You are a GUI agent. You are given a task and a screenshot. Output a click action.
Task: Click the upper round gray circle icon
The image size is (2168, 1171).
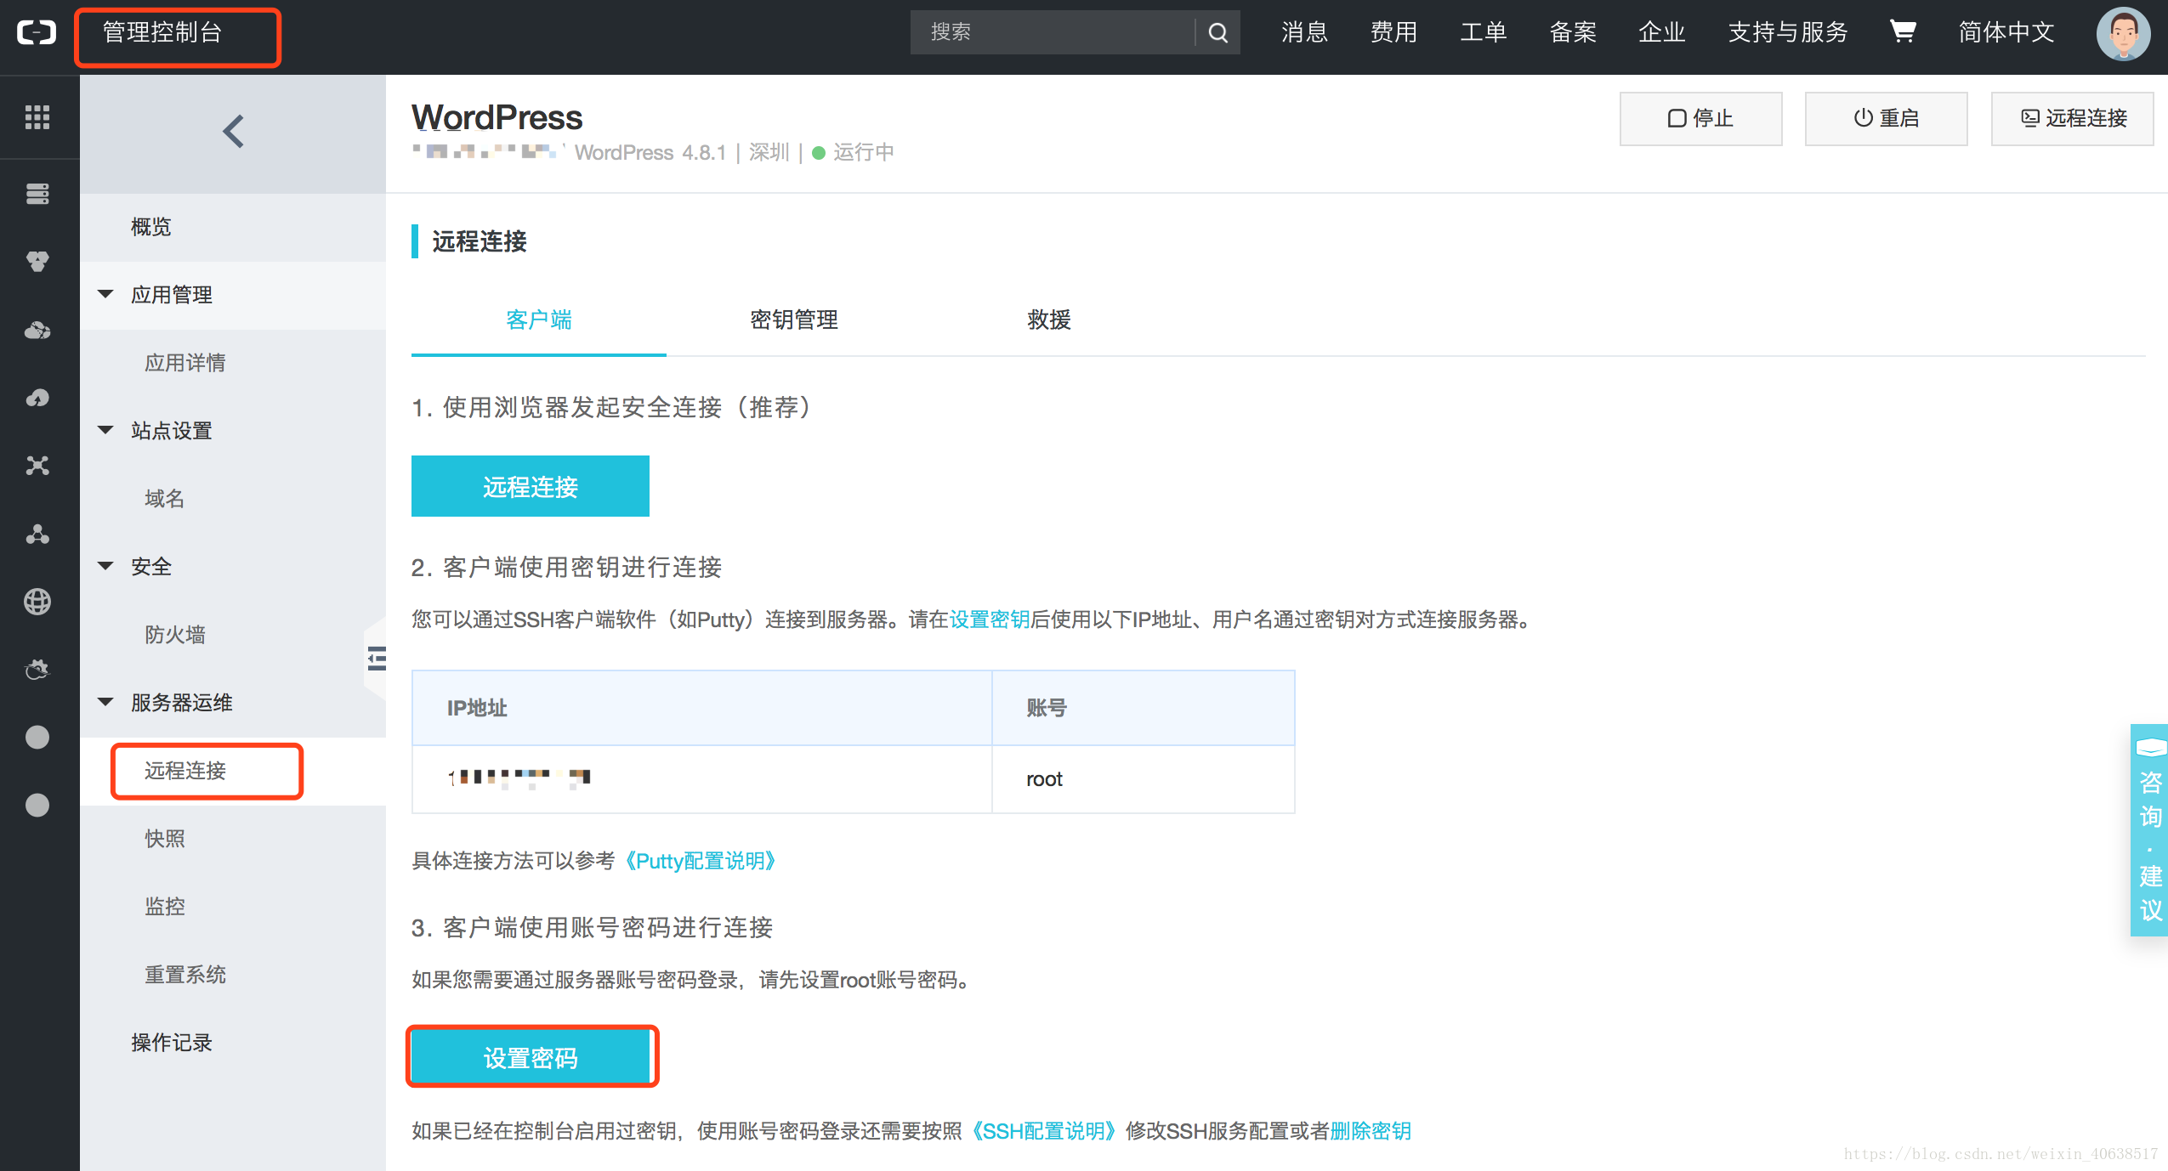pyautogui.click(x=37, y=738)
